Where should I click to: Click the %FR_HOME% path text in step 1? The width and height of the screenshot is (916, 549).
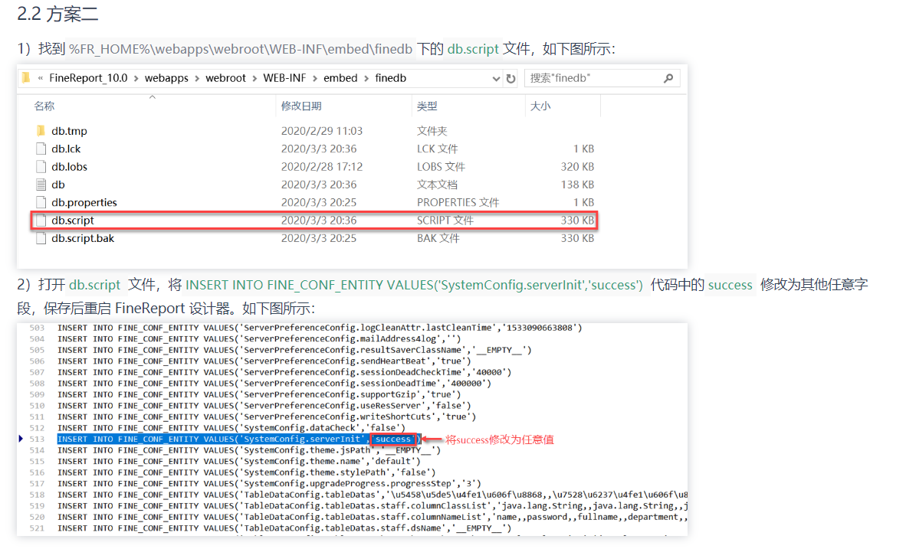pos(241,49)
